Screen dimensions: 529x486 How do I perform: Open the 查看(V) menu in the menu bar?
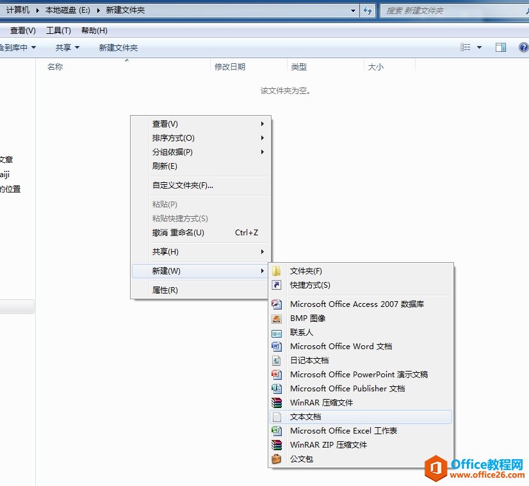click(22, 31)
